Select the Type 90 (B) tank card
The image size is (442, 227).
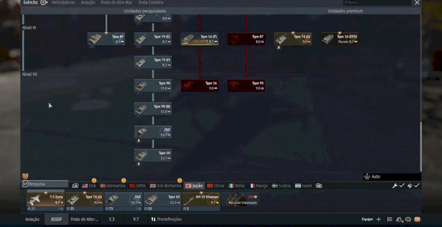pos(153,109)
